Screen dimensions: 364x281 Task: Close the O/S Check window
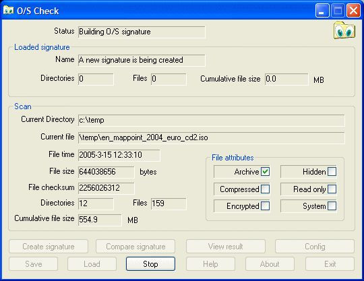[353, 11]
